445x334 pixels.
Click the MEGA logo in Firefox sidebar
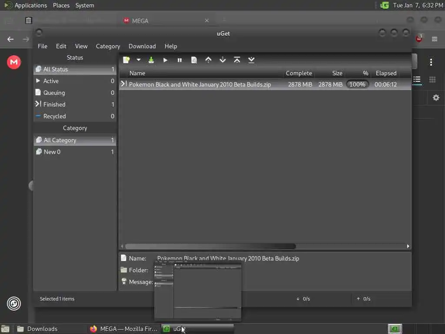click(14, 62)
